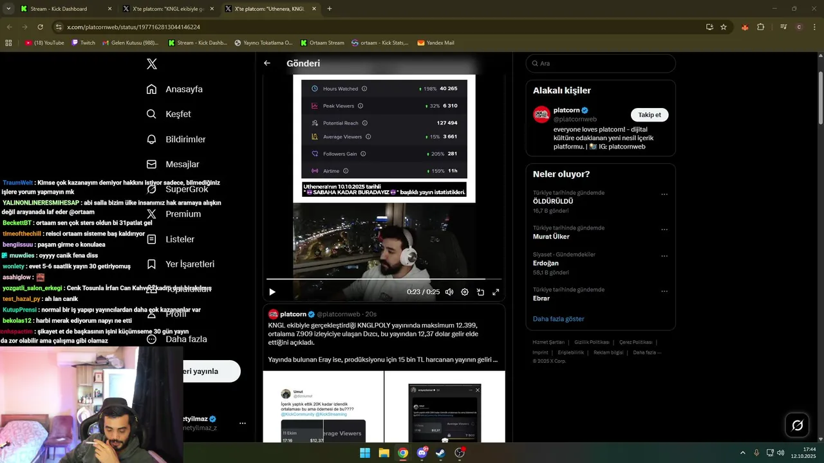Open File Explorer from the taskbar
Viewport: 824px width, 463px height.
tap(384, 453)
